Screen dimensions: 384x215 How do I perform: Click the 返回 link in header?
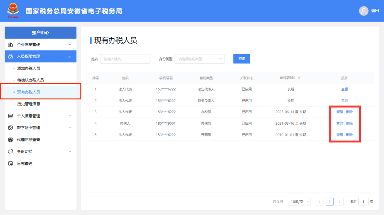coord(375,11)
